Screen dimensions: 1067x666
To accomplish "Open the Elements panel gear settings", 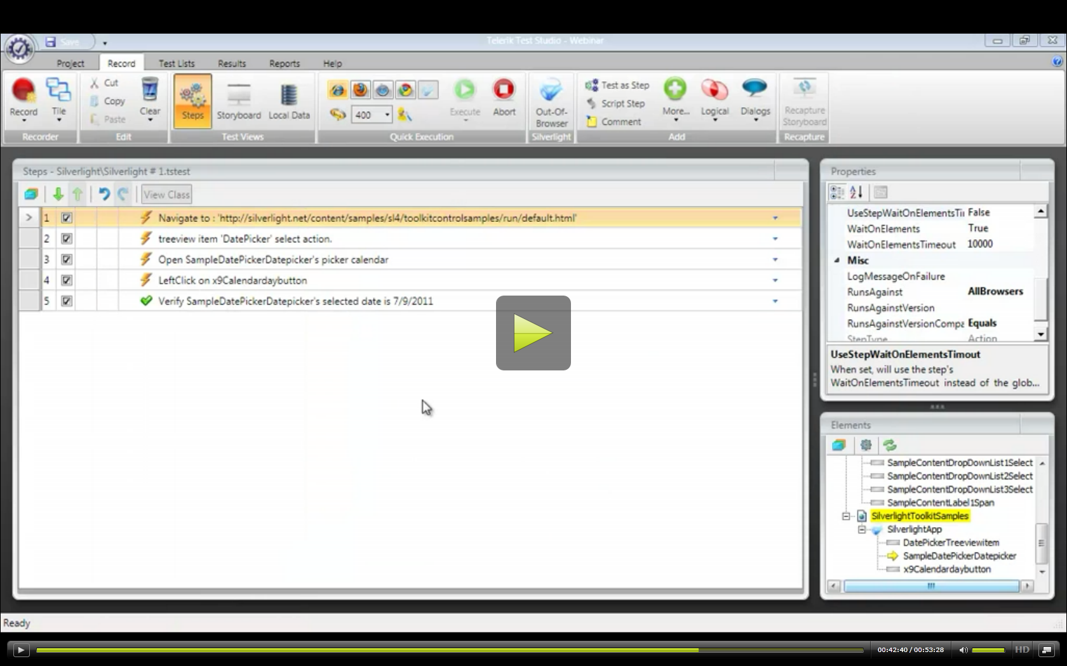I will pyautogui.click(x=866, y=445).
